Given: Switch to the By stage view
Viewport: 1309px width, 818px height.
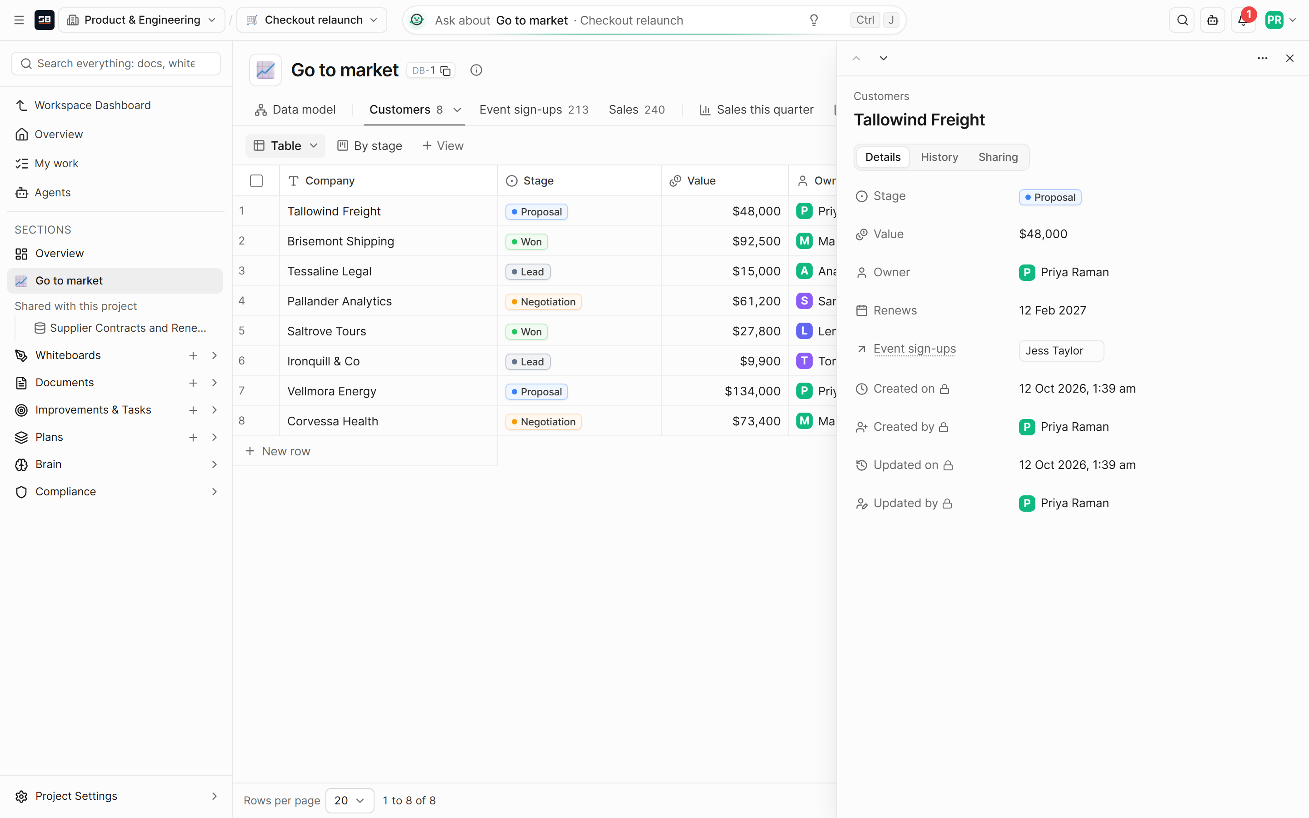Looking at the screenshot, I should (370, 145).
